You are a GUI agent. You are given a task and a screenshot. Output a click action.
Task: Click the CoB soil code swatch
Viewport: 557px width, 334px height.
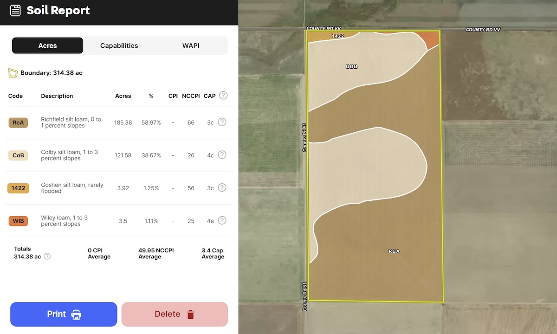coord(18,155)
